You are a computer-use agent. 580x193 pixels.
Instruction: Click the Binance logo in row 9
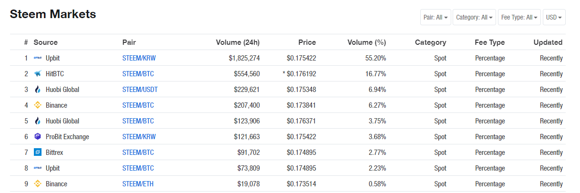(38, 184)
